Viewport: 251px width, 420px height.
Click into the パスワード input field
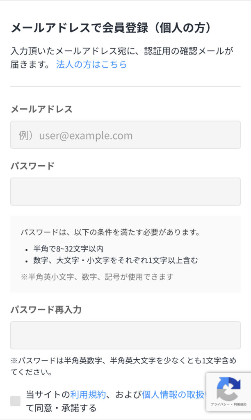pyautogui.click(x=125, y=192)
